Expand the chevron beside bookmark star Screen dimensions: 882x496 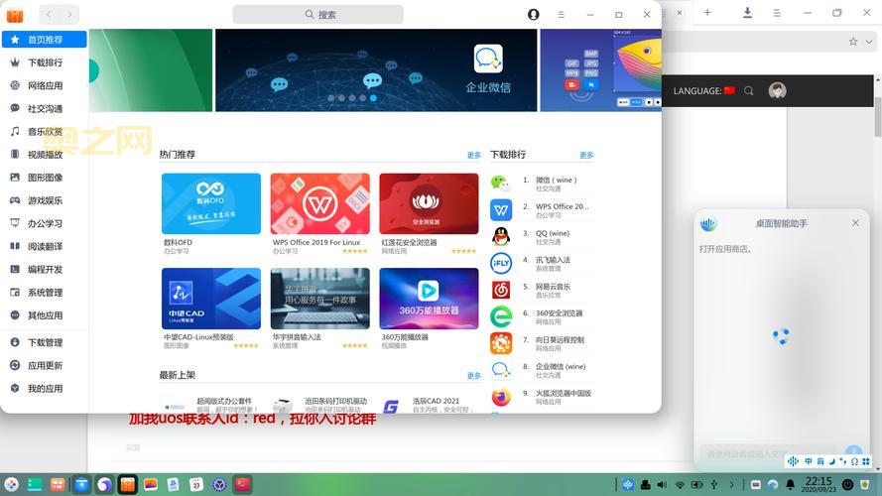point(869,42)
